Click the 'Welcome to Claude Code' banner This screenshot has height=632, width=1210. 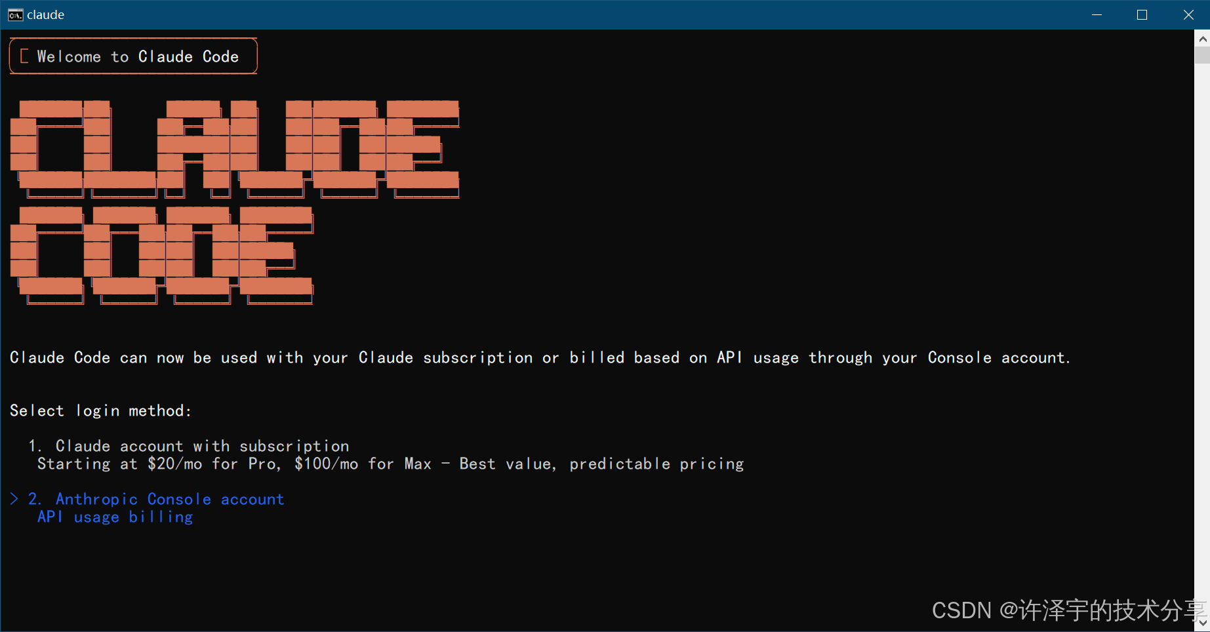(133, 56)
